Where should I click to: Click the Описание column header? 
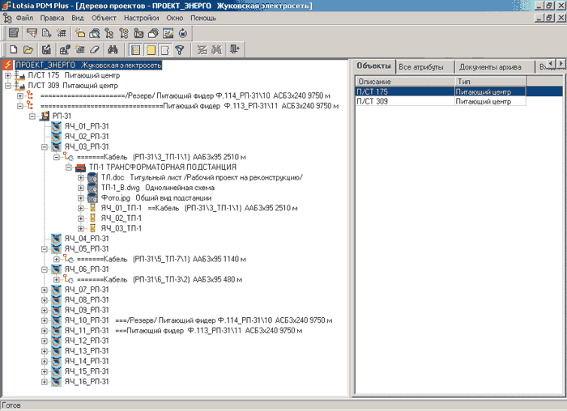[404, 82]
